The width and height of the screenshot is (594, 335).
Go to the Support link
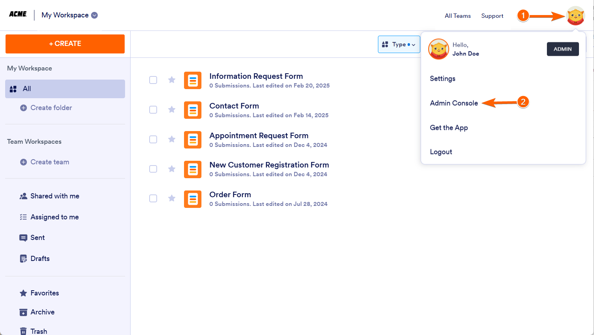tap(492, 16)
